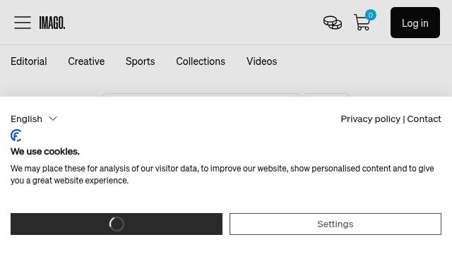Open the hamburger navigation menu
Screen dimensions: 452x254
(23, 23)
